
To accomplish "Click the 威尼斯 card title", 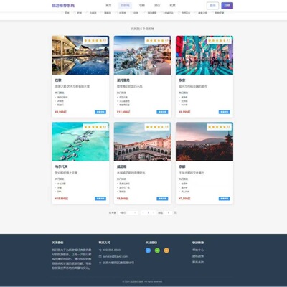I will pos(122,166).
